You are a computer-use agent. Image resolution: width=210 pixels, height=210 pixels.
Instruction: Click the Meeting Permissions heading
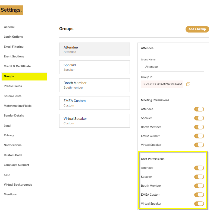tap(155, 100)
